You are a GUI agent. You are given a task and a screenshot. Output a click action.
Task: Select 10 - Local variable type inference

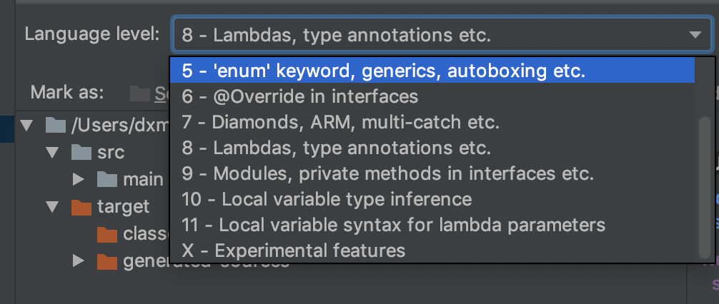coord(432,199)
